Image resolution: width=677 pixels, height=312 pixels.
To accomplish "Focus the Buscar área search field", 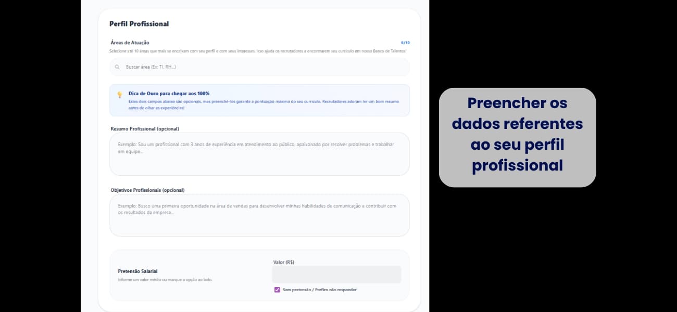I will coord(259,67).
